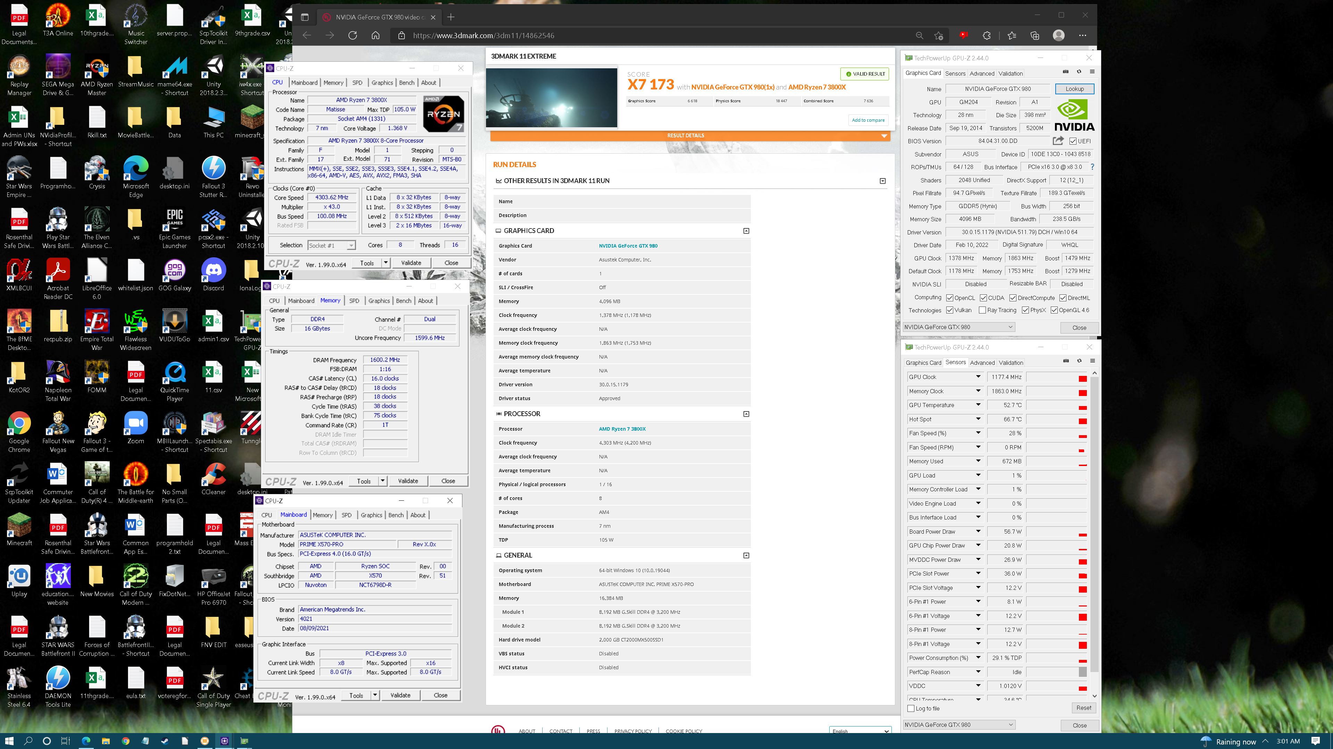The width and height of the screenshot is (1333, 749).
Task: Open hamburger menu in GPU-Z Sensors window
Action: (x=1093, y=361)
